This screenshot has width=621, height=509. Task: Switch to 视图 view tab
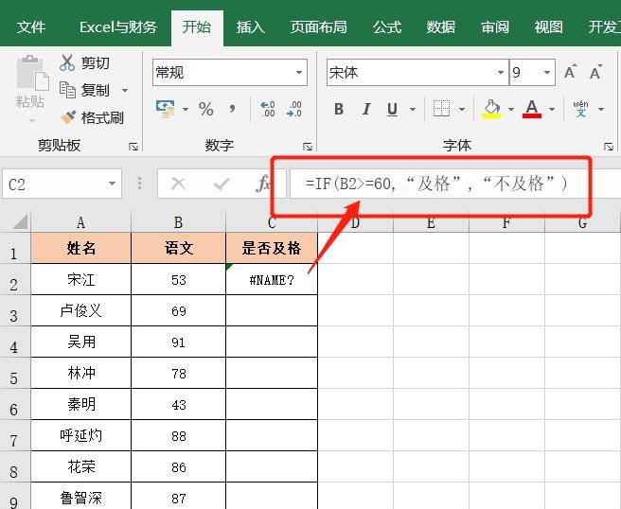coord(548,27)
